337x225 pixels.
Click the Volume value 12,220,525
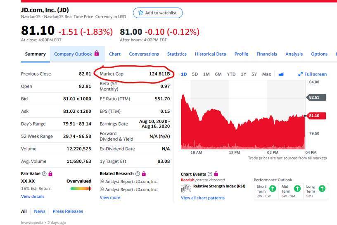click(x=79, y=149)
